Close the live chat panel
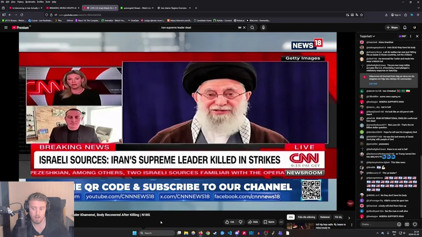 pos(417,36)
